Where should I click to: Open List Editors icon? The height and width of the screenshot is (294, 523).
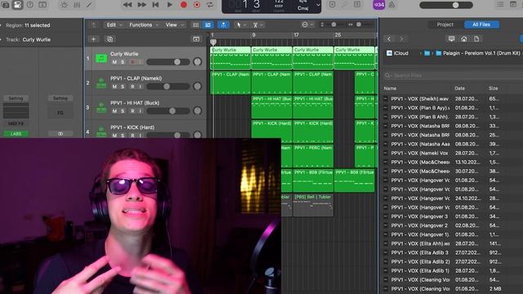pos(500,4)
